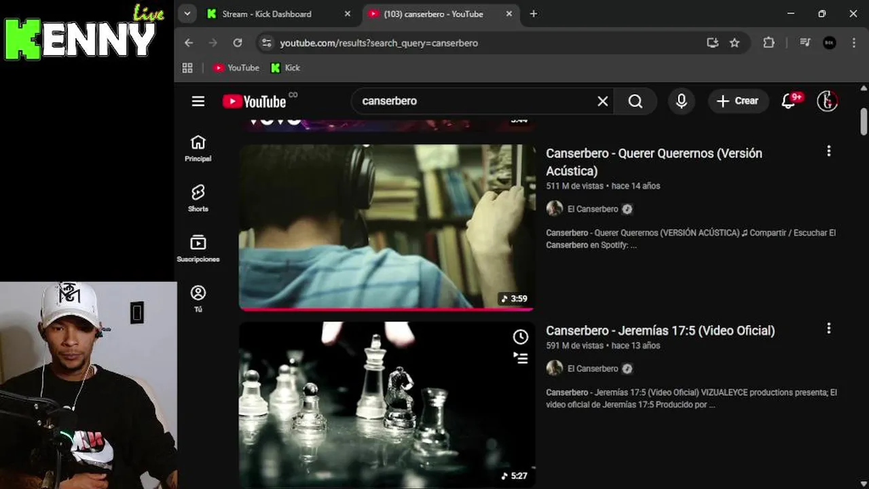Viewport: 869px width, 489px height.
Task: Click the browser profile avatar
Action: point(830,43)
